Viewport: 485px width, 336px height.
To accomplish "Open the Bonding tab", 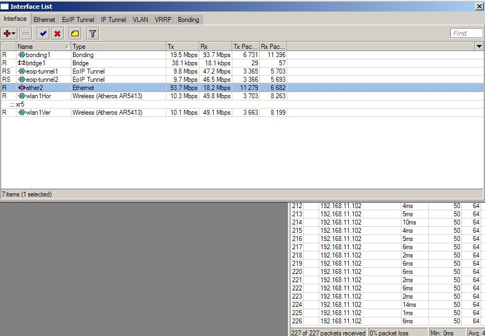I will point(188,19).
